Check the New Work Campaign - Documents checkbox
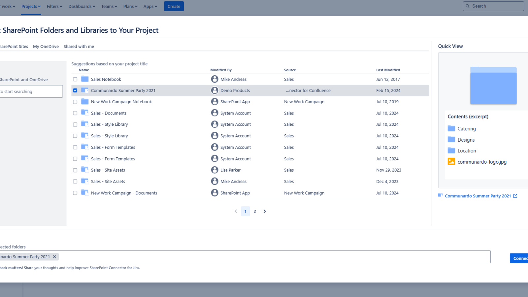 (x=75, y=193)
